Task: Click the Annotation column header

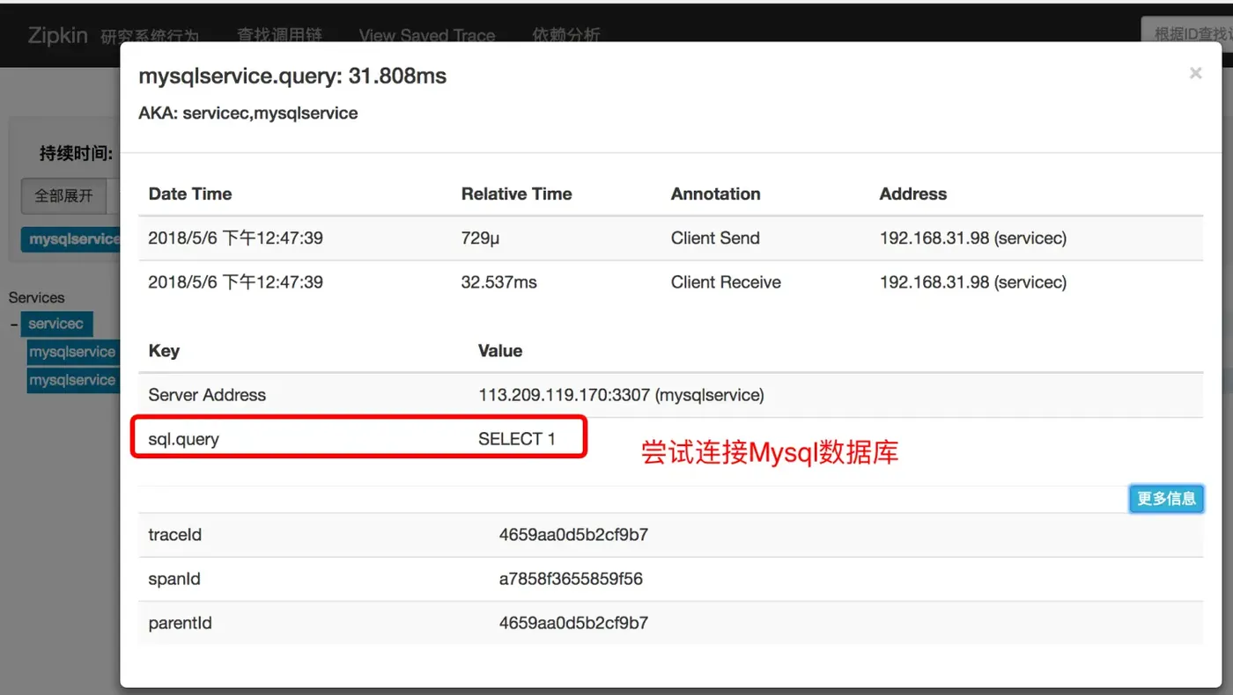Action: click(715, 194)
